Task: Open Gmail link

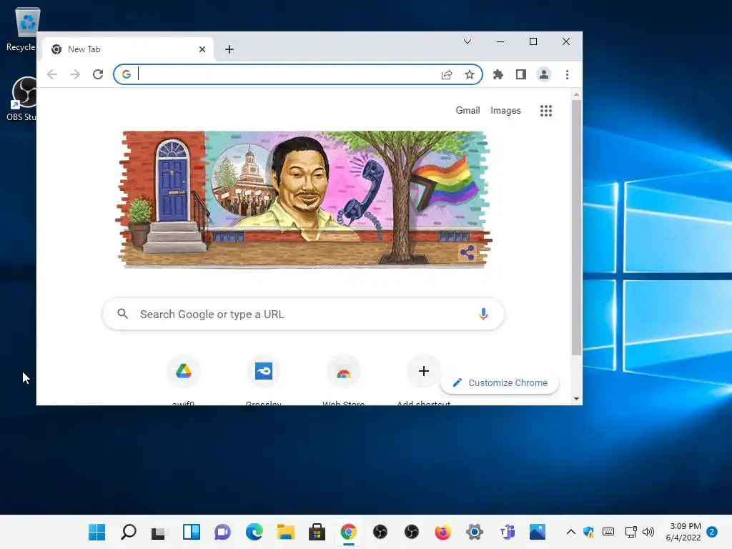Action: pos(468,111)
